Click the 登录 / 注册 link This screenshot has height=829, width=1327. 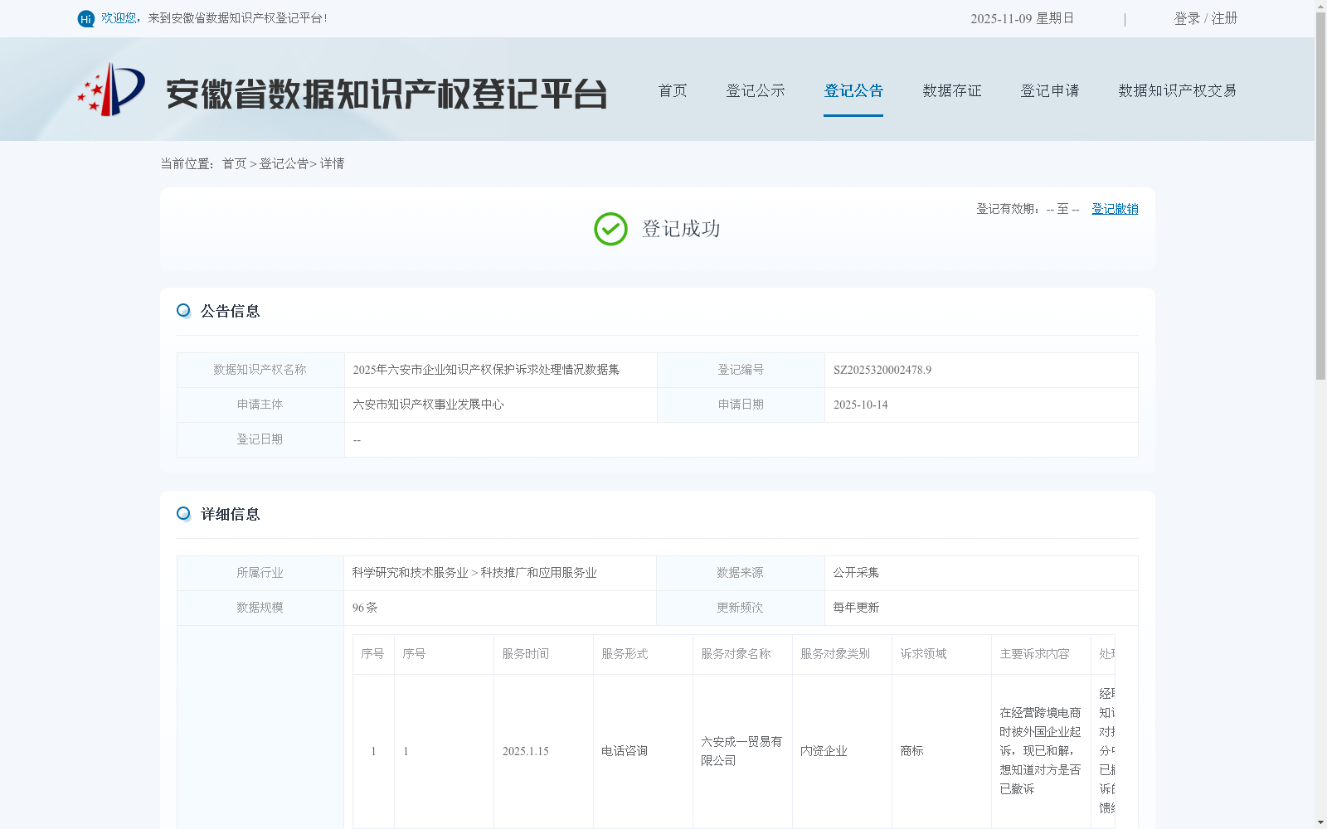point(1206,18)
